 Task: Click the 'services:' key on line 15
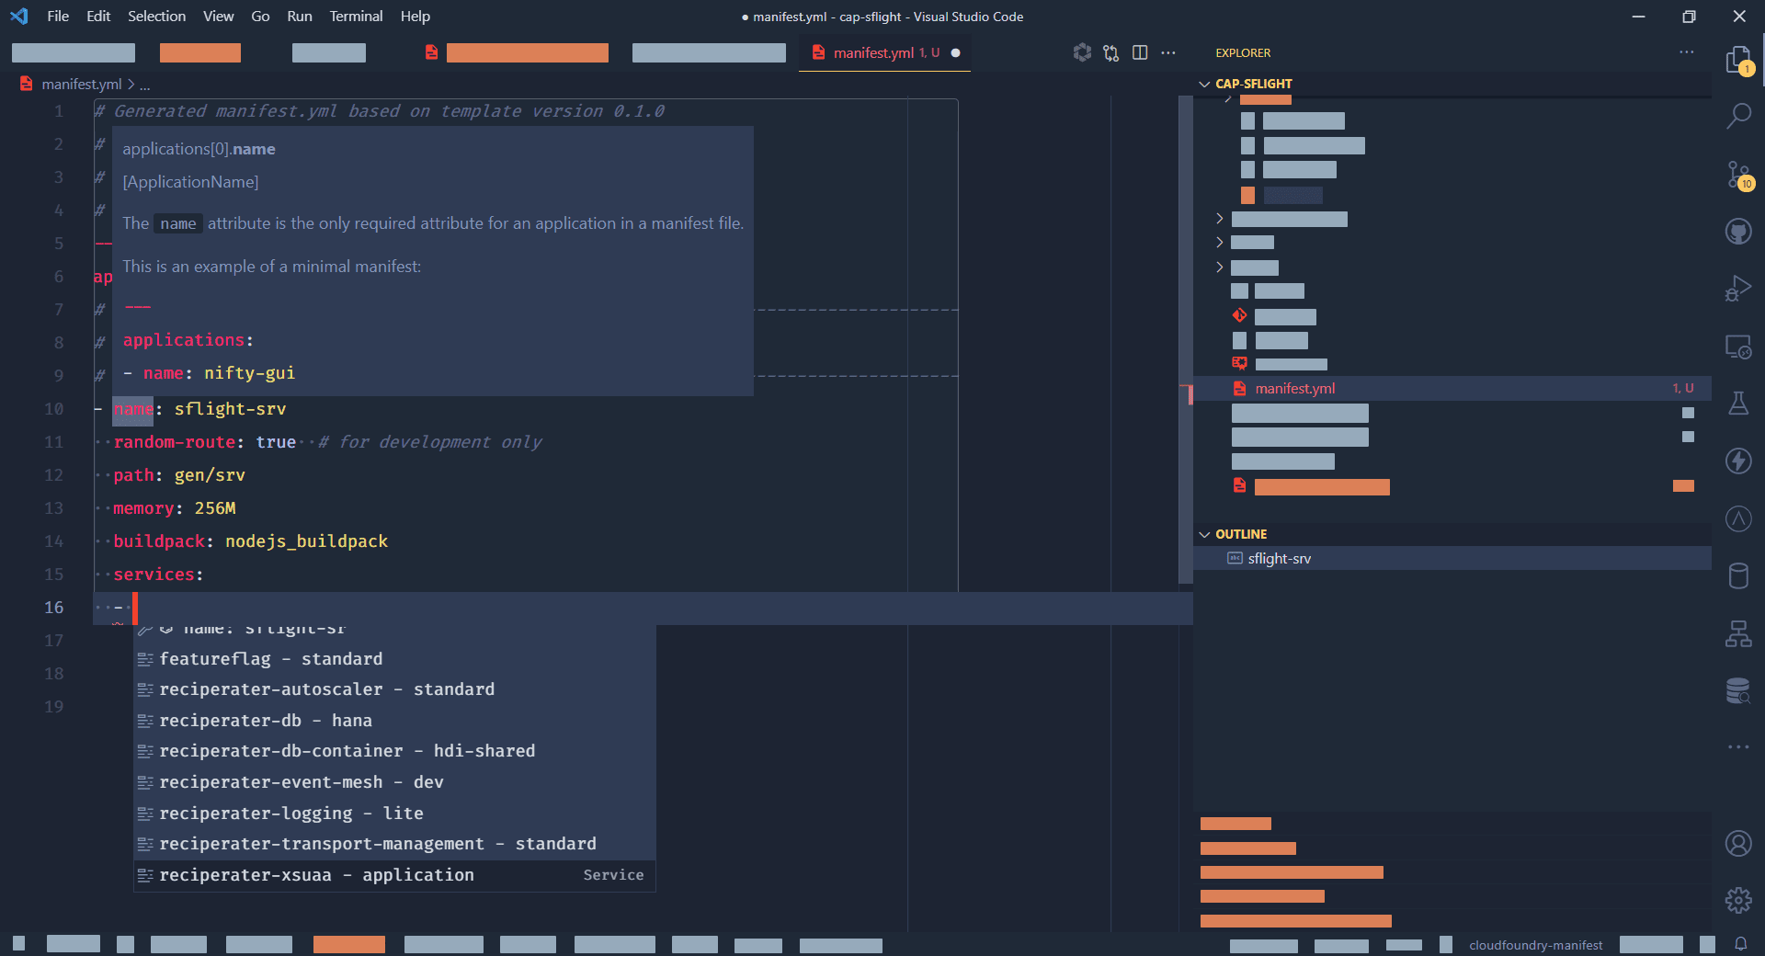(158, 575)
